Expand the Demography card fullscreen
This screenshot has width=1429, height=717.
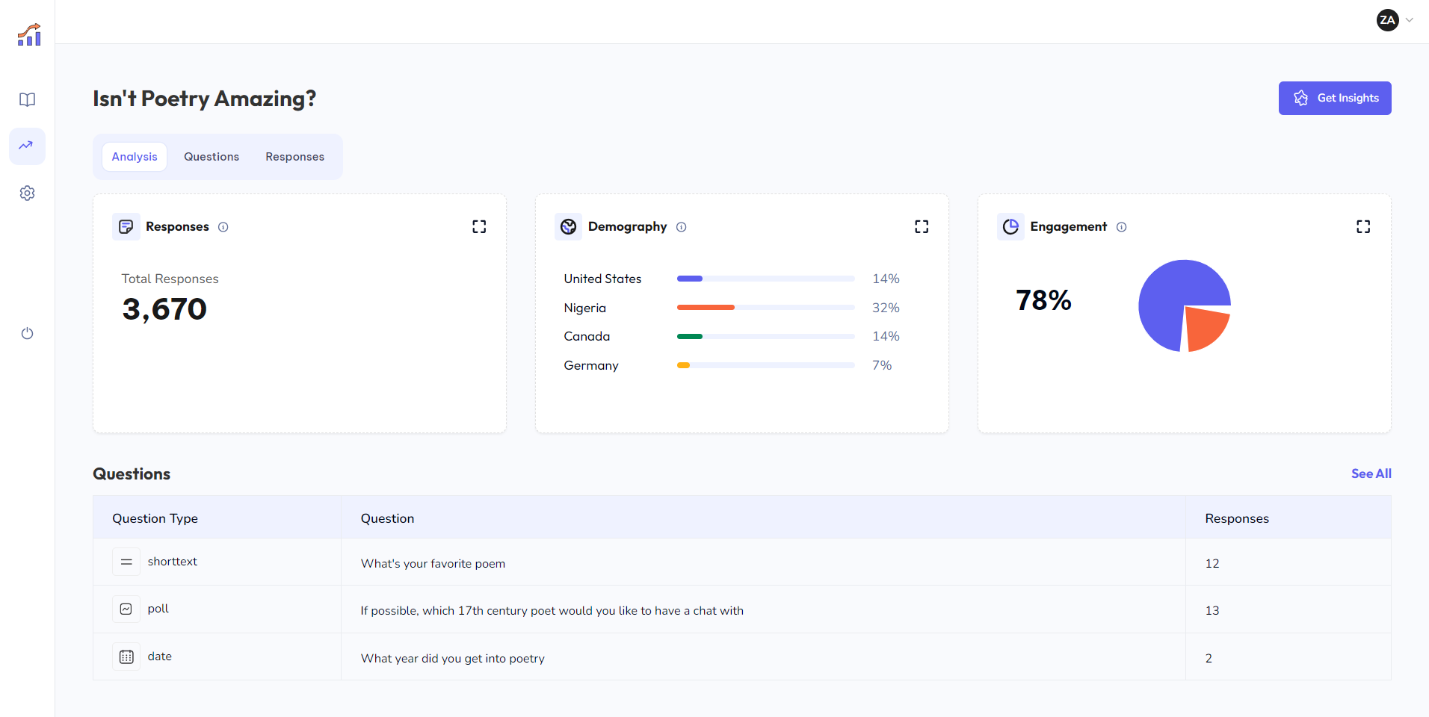[922, 226]
